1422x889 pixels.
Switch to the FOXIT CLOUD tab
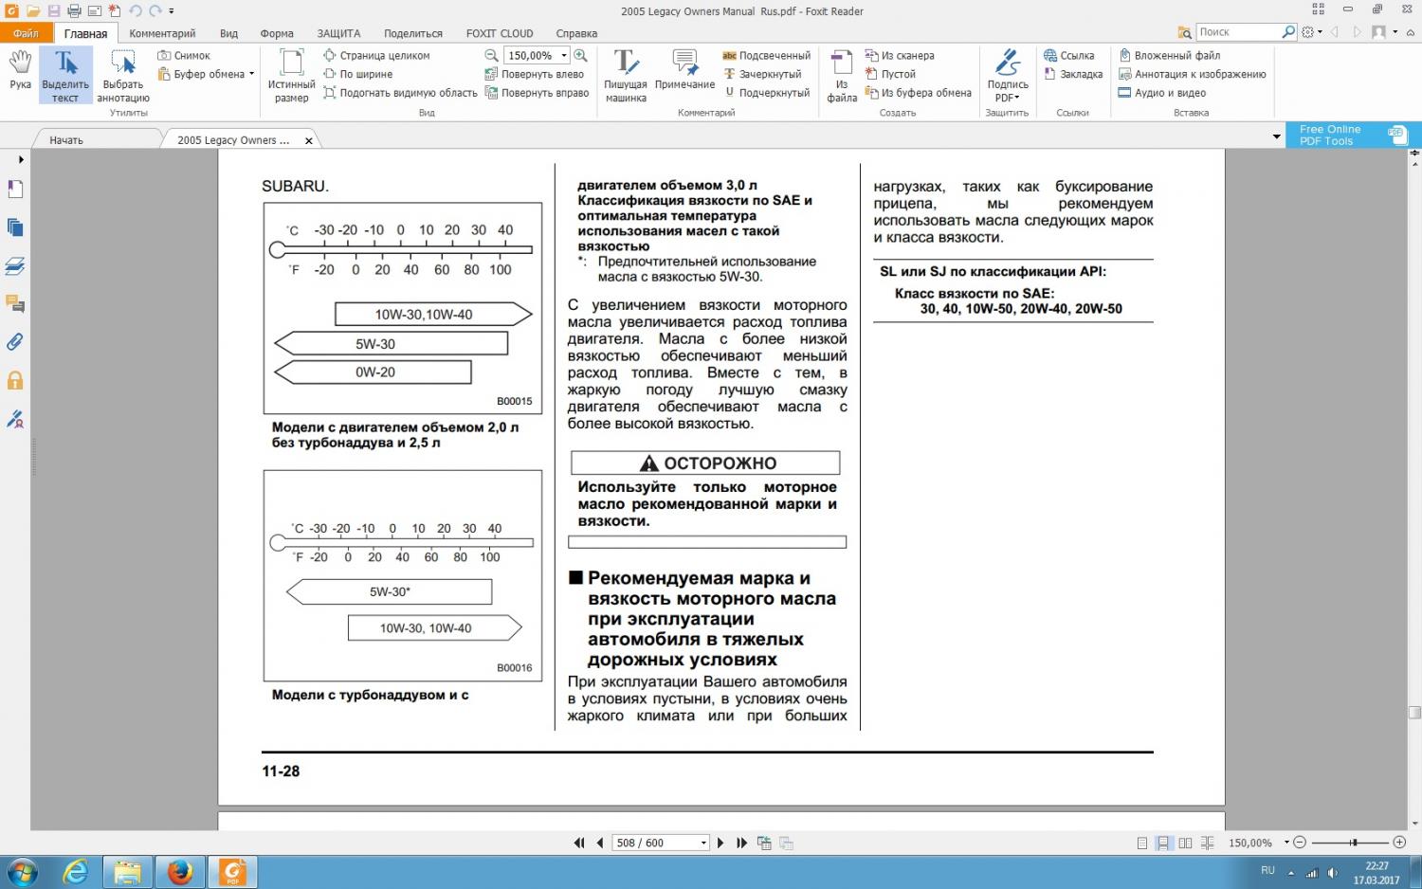pyautogui.click(x=500, y=33)
